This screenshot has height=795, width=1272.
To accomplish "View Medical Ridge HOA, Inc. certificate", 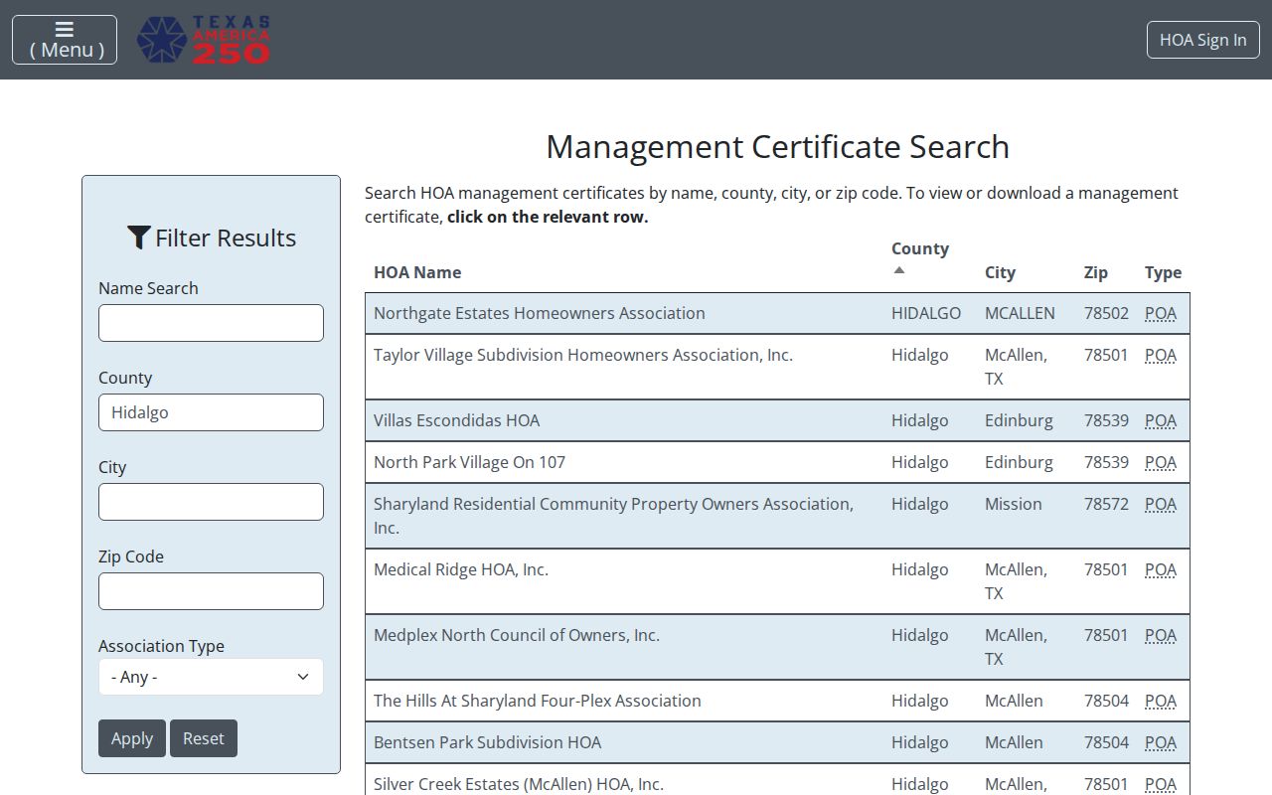I will tap(777, 581).
